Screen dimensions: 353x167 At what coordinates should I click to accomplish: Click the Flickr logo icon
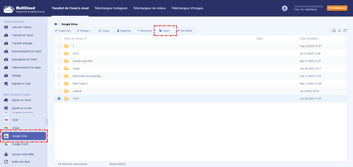[6, 120]
